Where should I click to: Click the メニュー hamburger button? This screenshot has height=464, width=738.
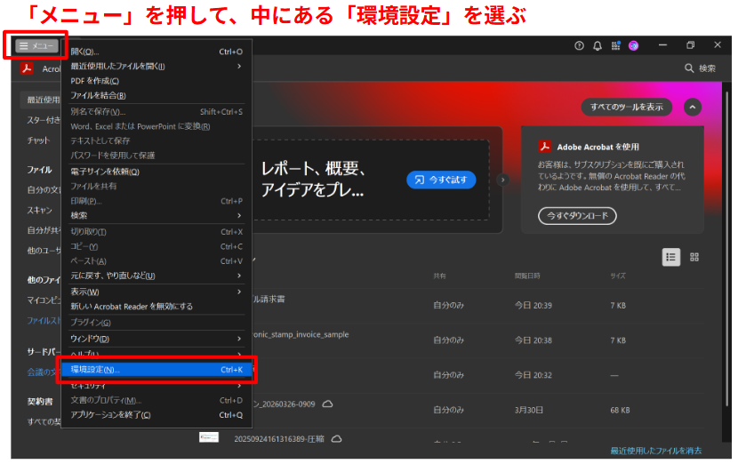click(36, 45)
